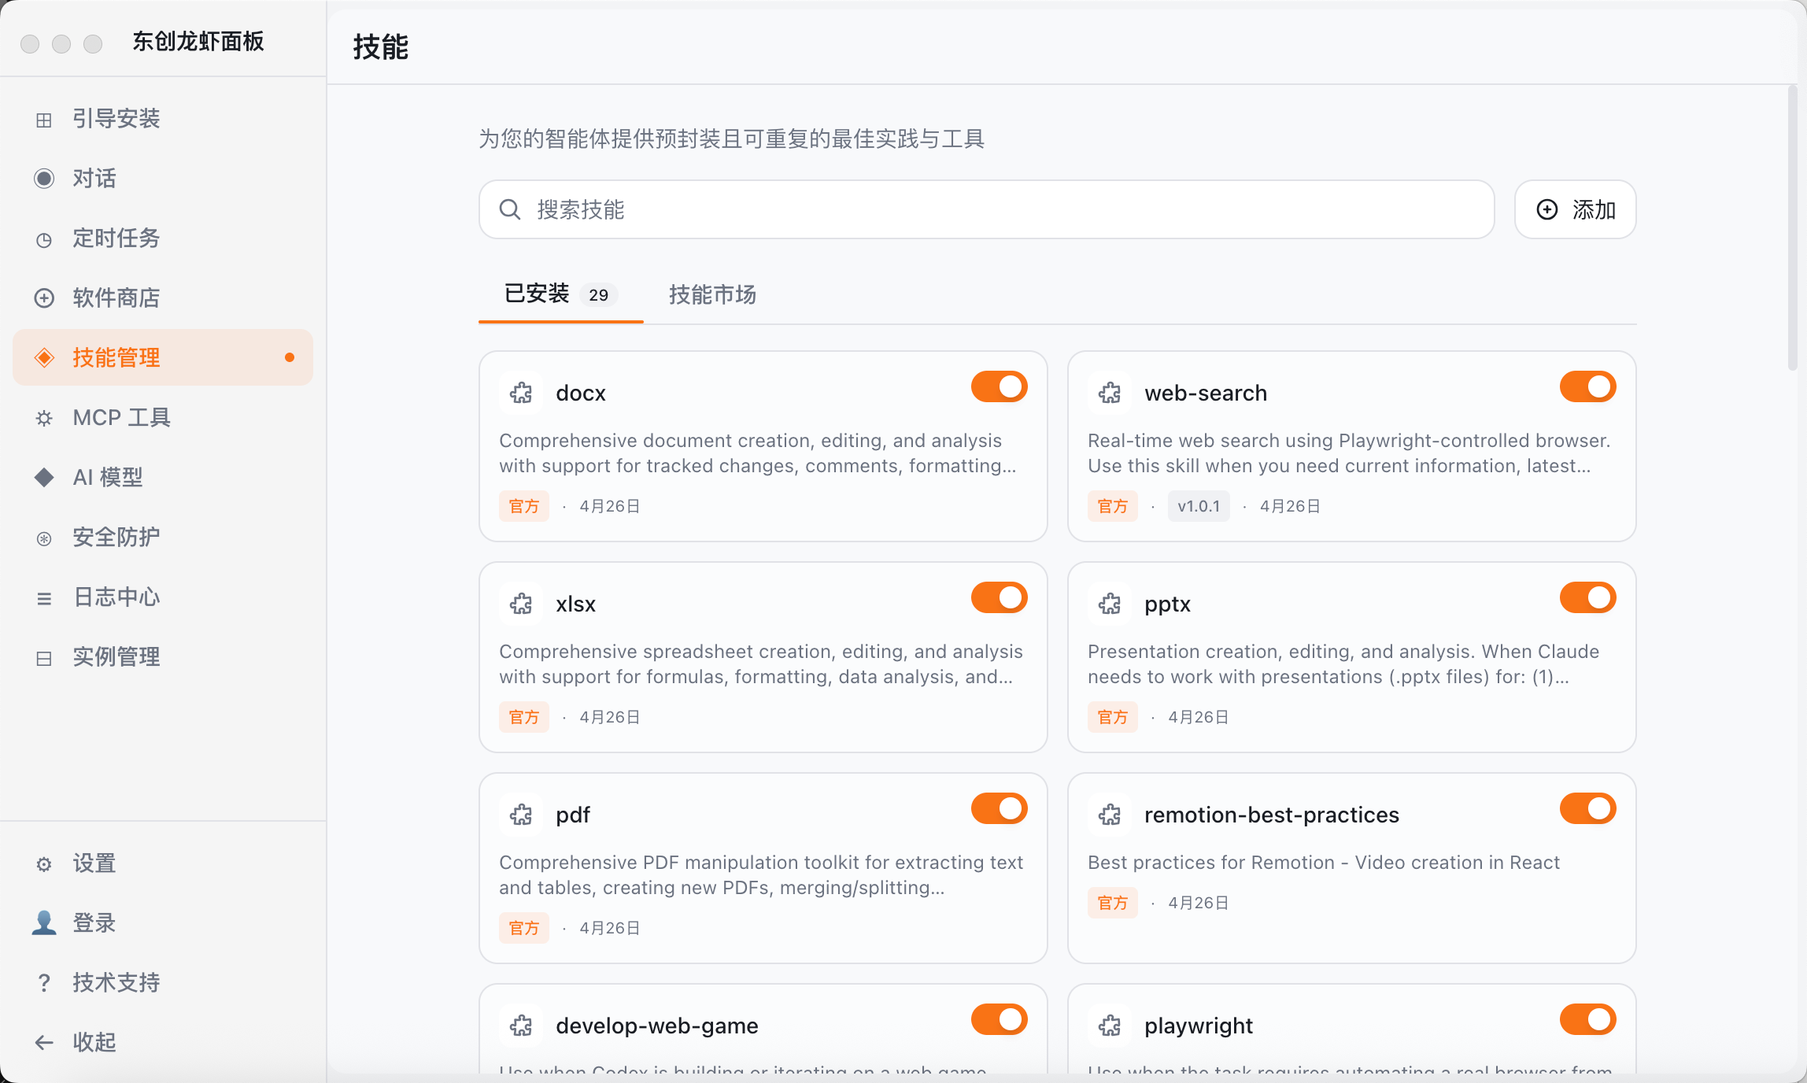The height and width of the screenshot is (1083, 1807).
Task: Click the 官方 tag on pptx card
Action: click(1113, 717)
